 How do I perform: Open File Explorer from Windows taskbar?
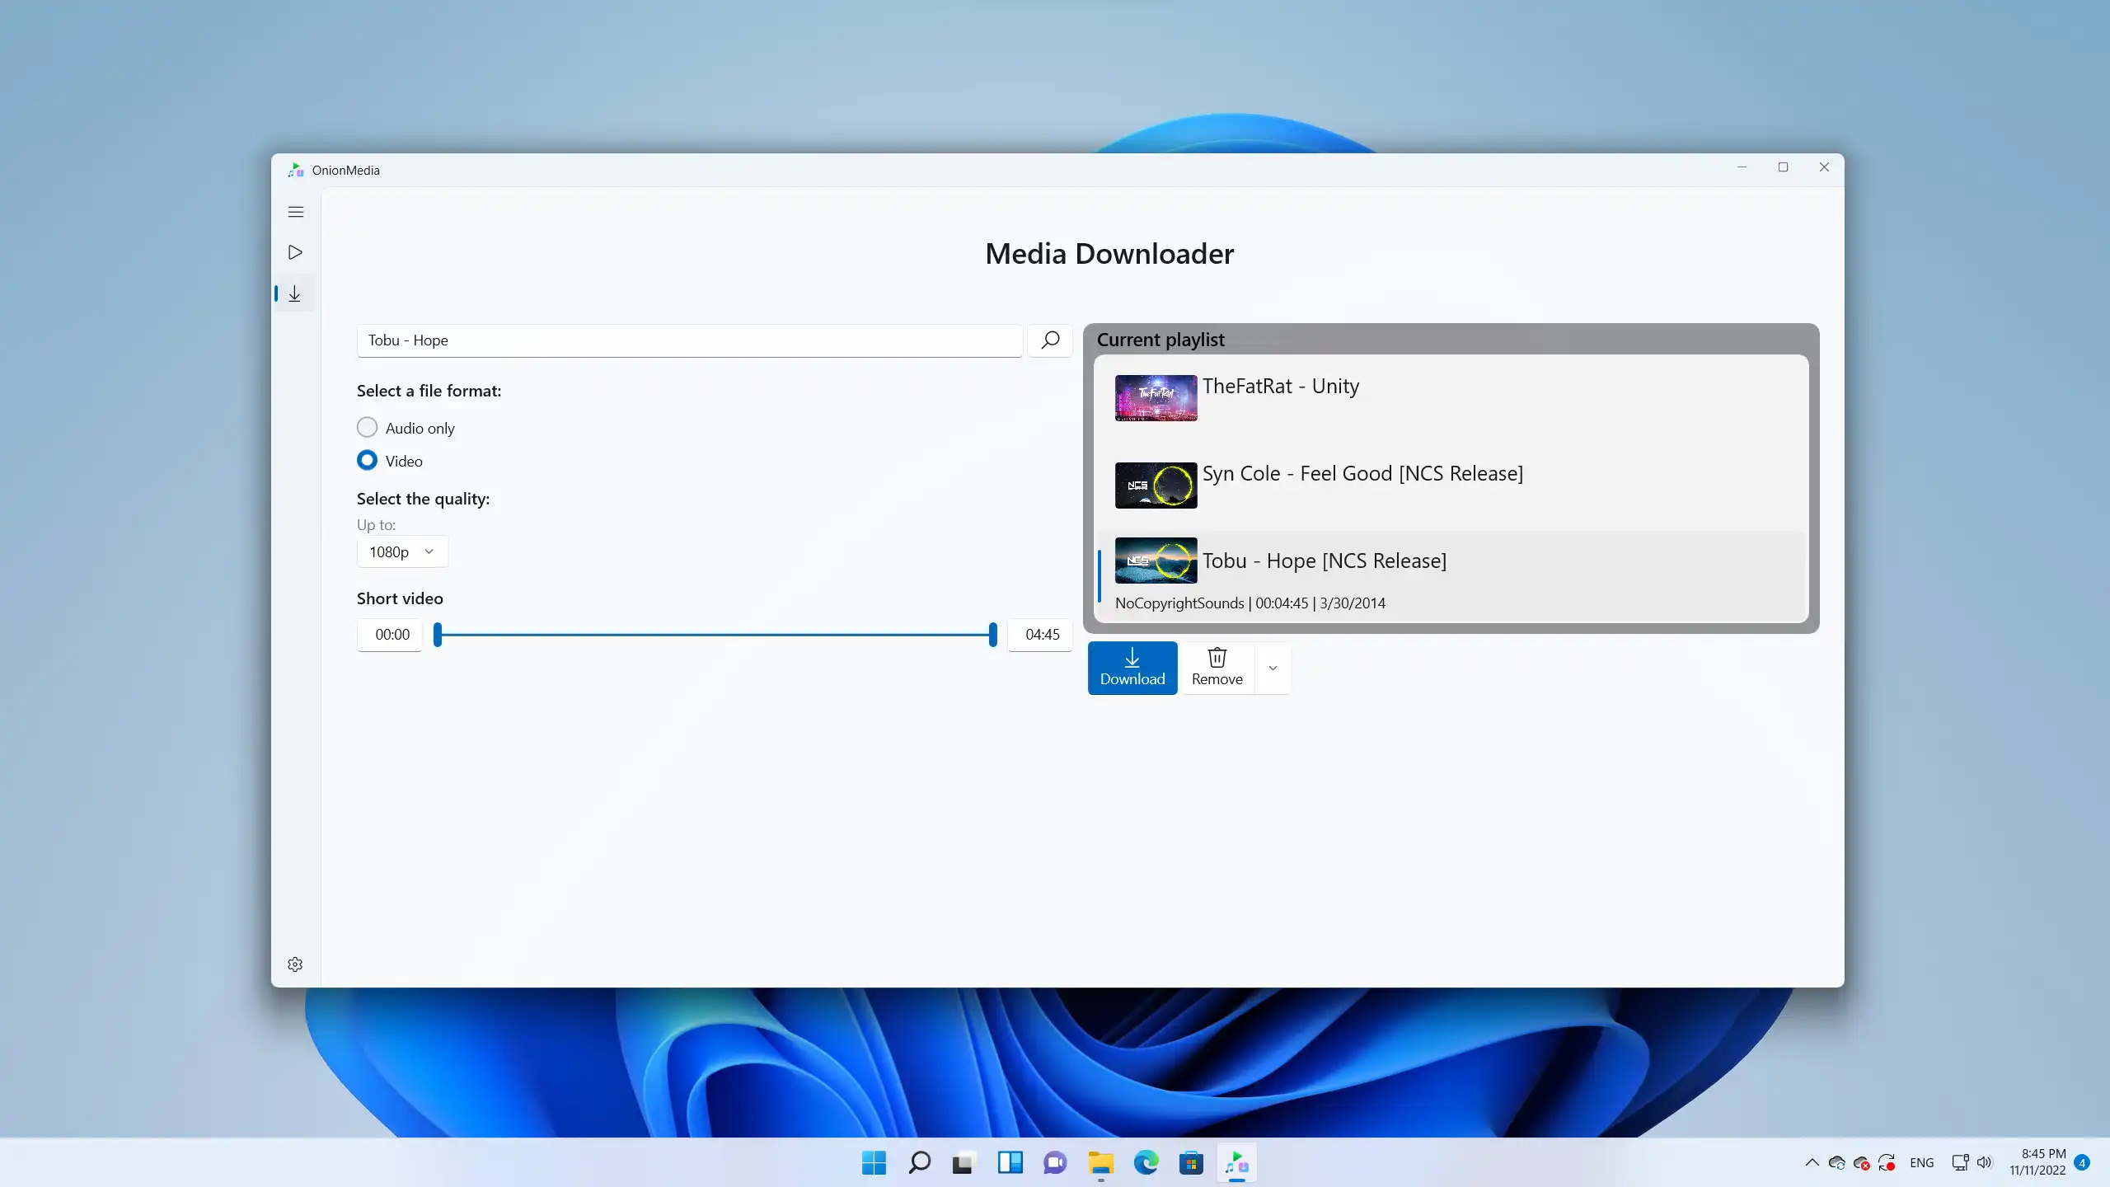pos(1100,1162)
